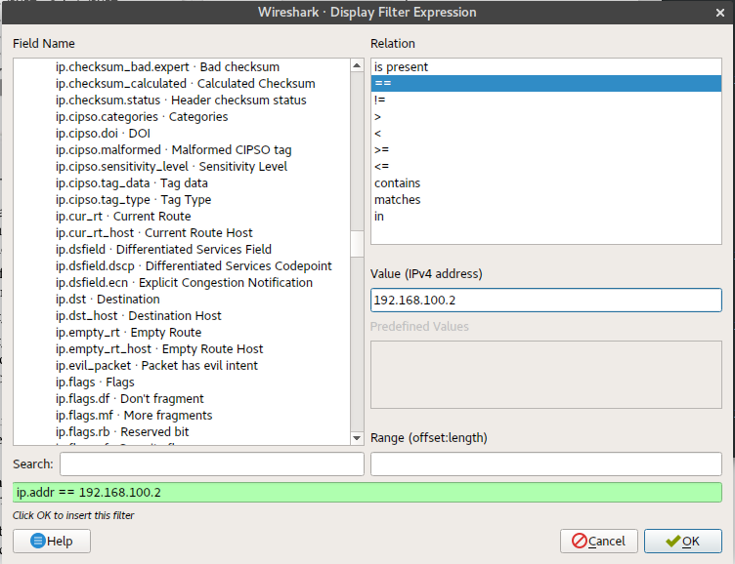Choose the != relation operator
The width and height of the screenshot is (735, 564).
[380, 101]
